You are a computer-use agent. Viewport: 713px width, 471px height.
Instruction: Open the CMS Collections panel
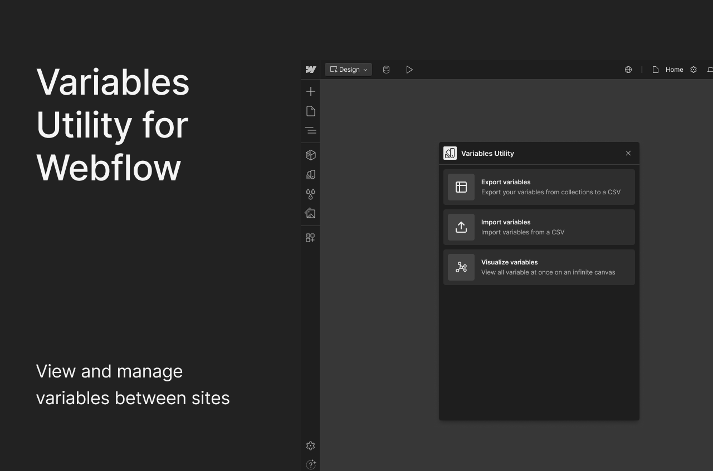coord(386,70)
